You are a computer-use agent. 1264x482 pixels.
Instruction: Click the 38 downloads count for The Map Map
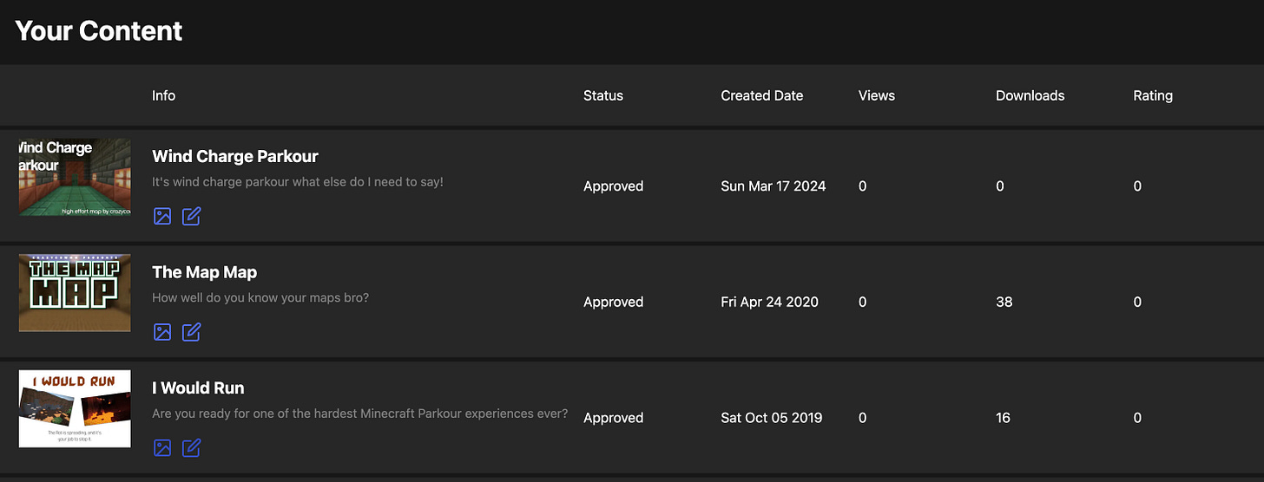(1004, 302)
